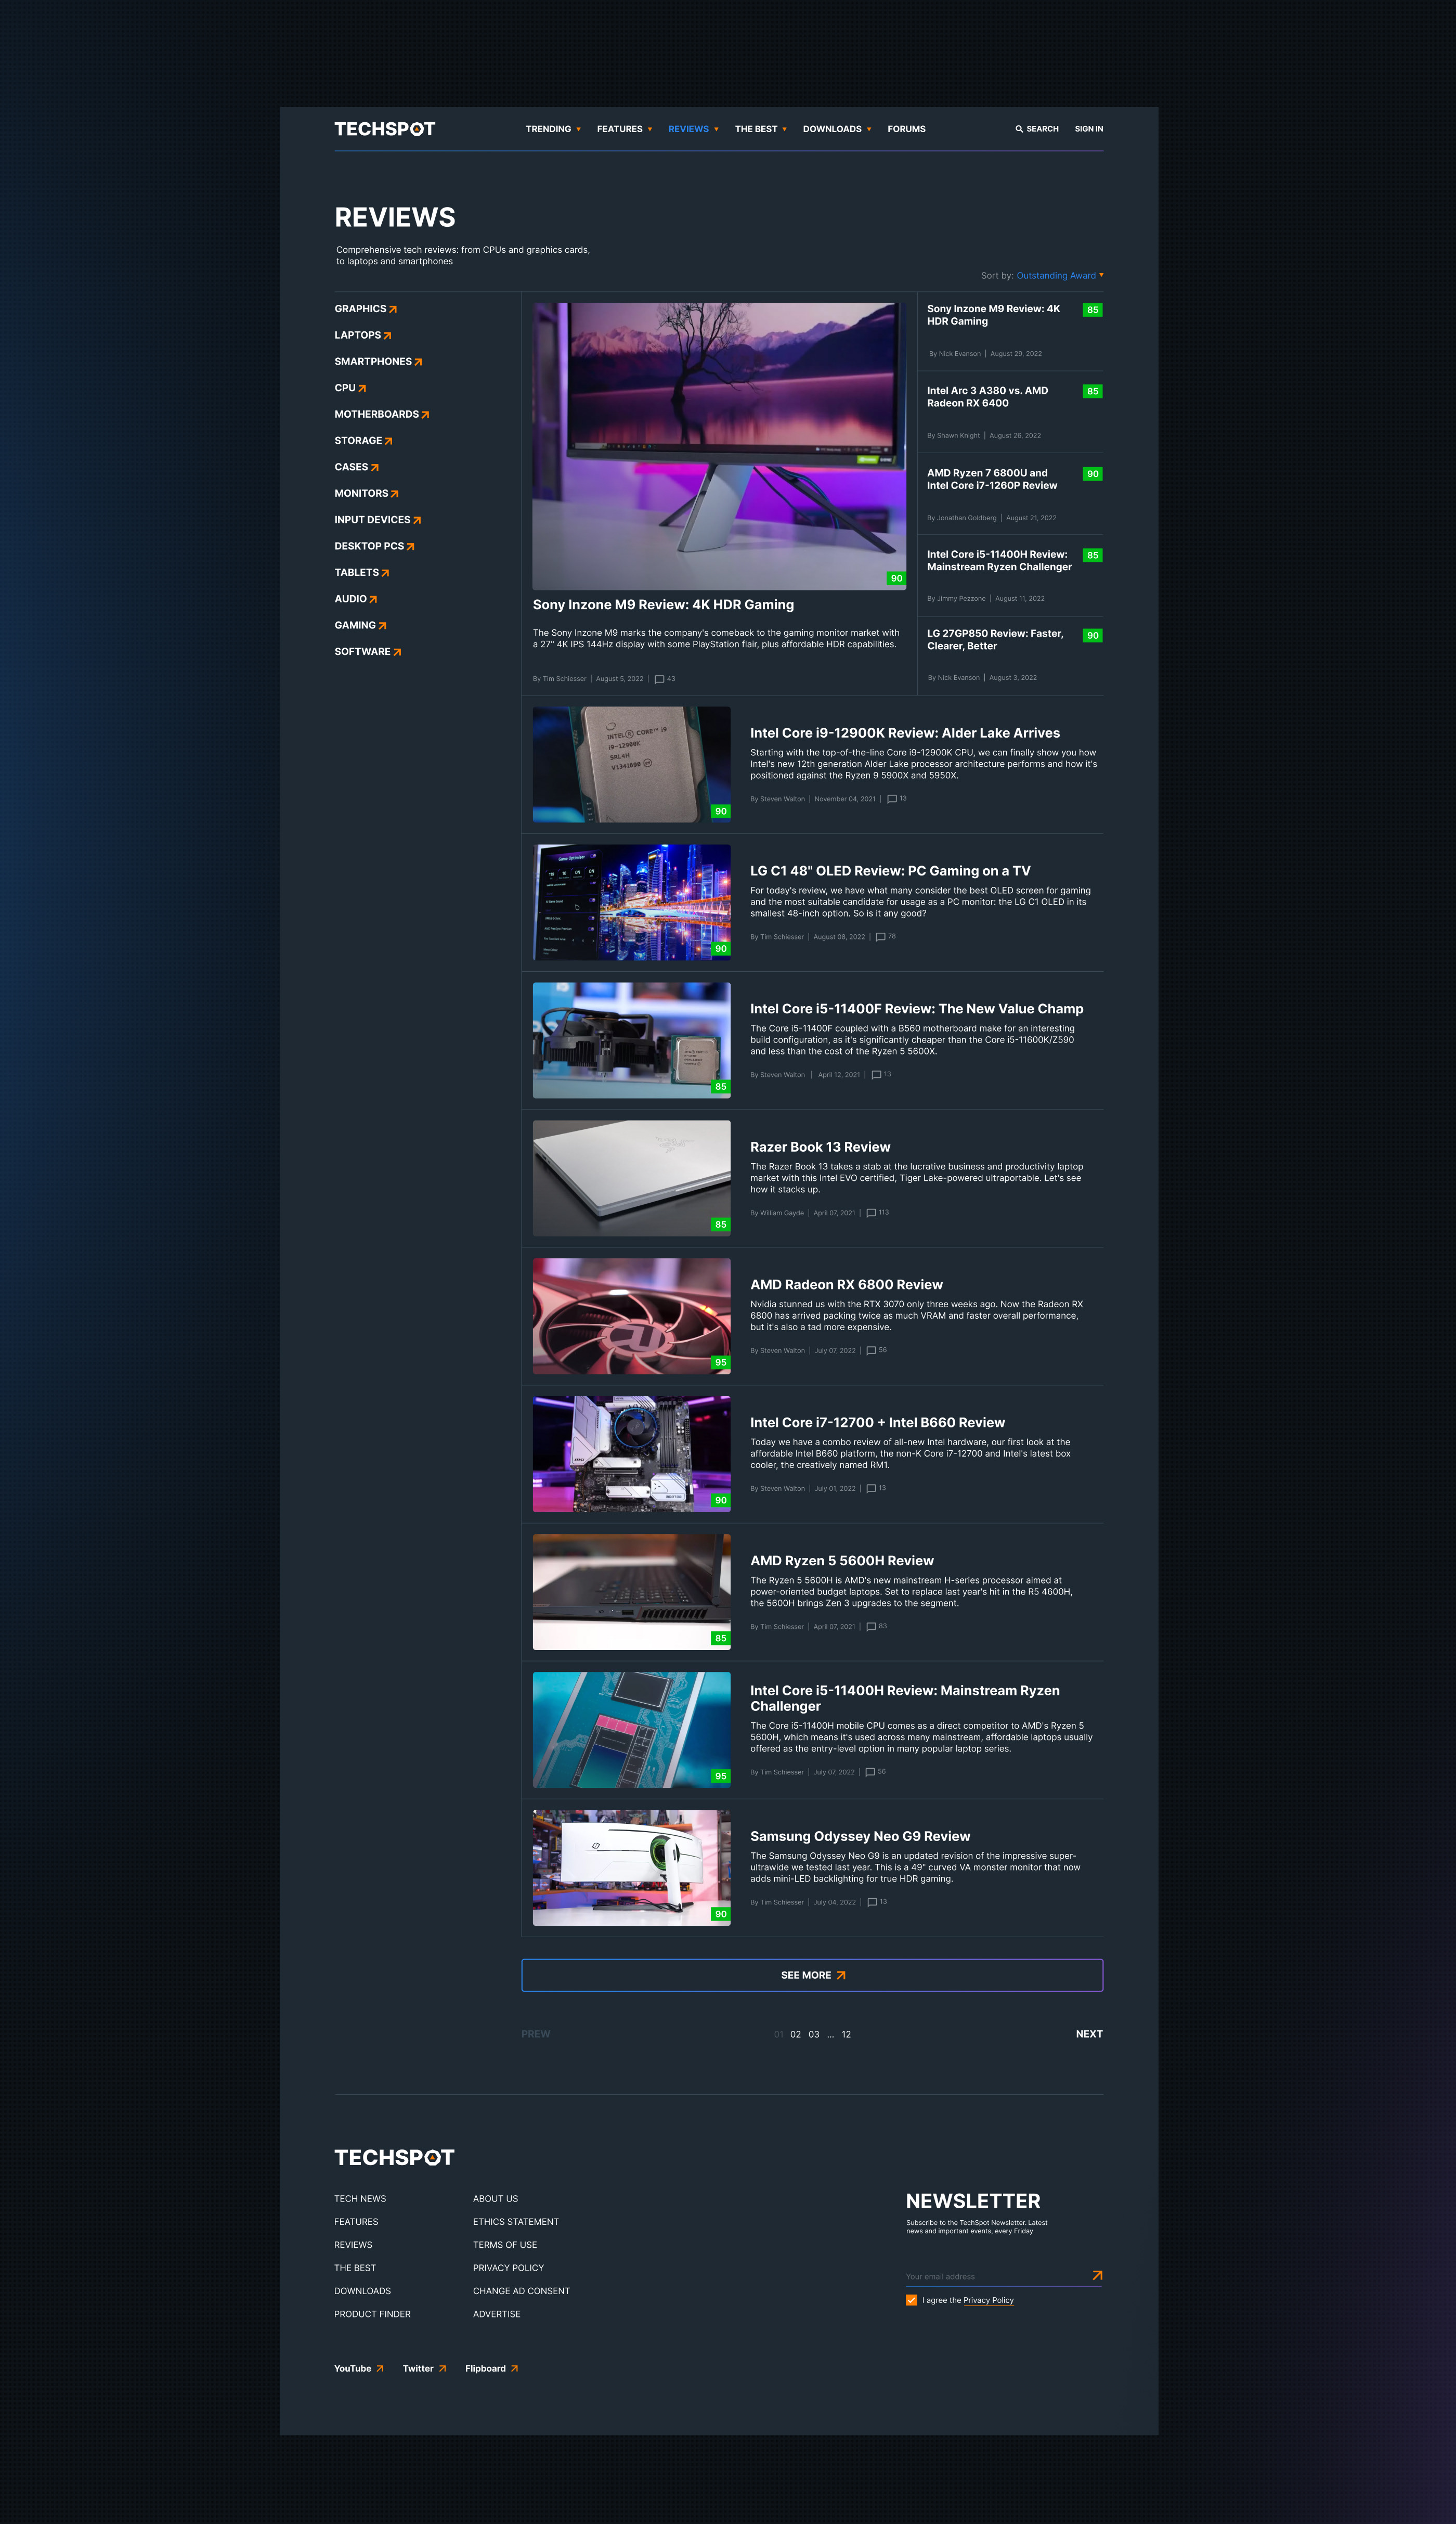Open the Forums menu item

pyautogui.click(x=906, y=129)
